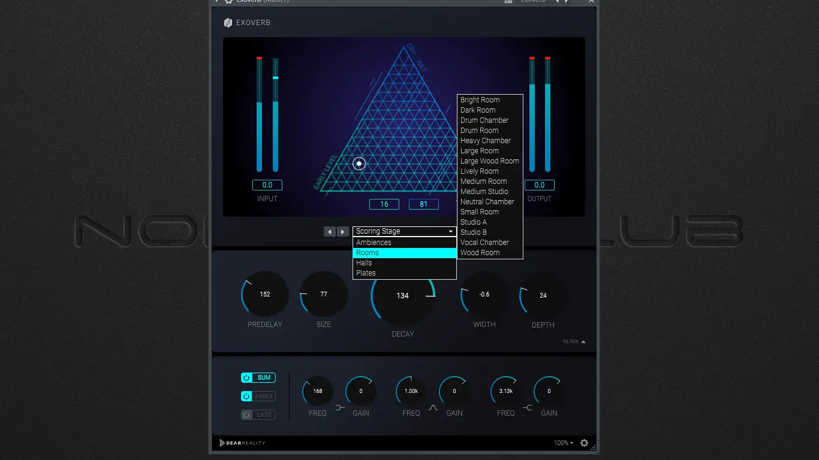The image size is (819, 460).
Task: Click the value field showing 16
Action: tap(384, 204)
